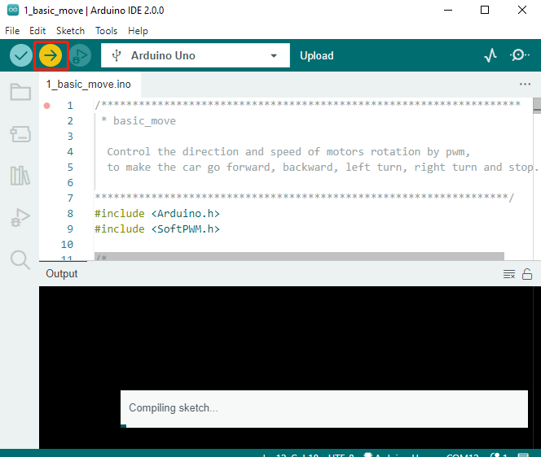Click the #include <Arduino.h> line
Viewport: 541px width, 457px height.
tap(157, 214)
